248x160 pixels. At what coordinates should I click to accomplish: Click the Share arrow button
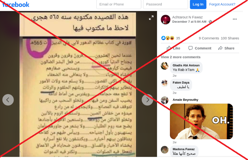pyautogui.click(x=226, y=48)
